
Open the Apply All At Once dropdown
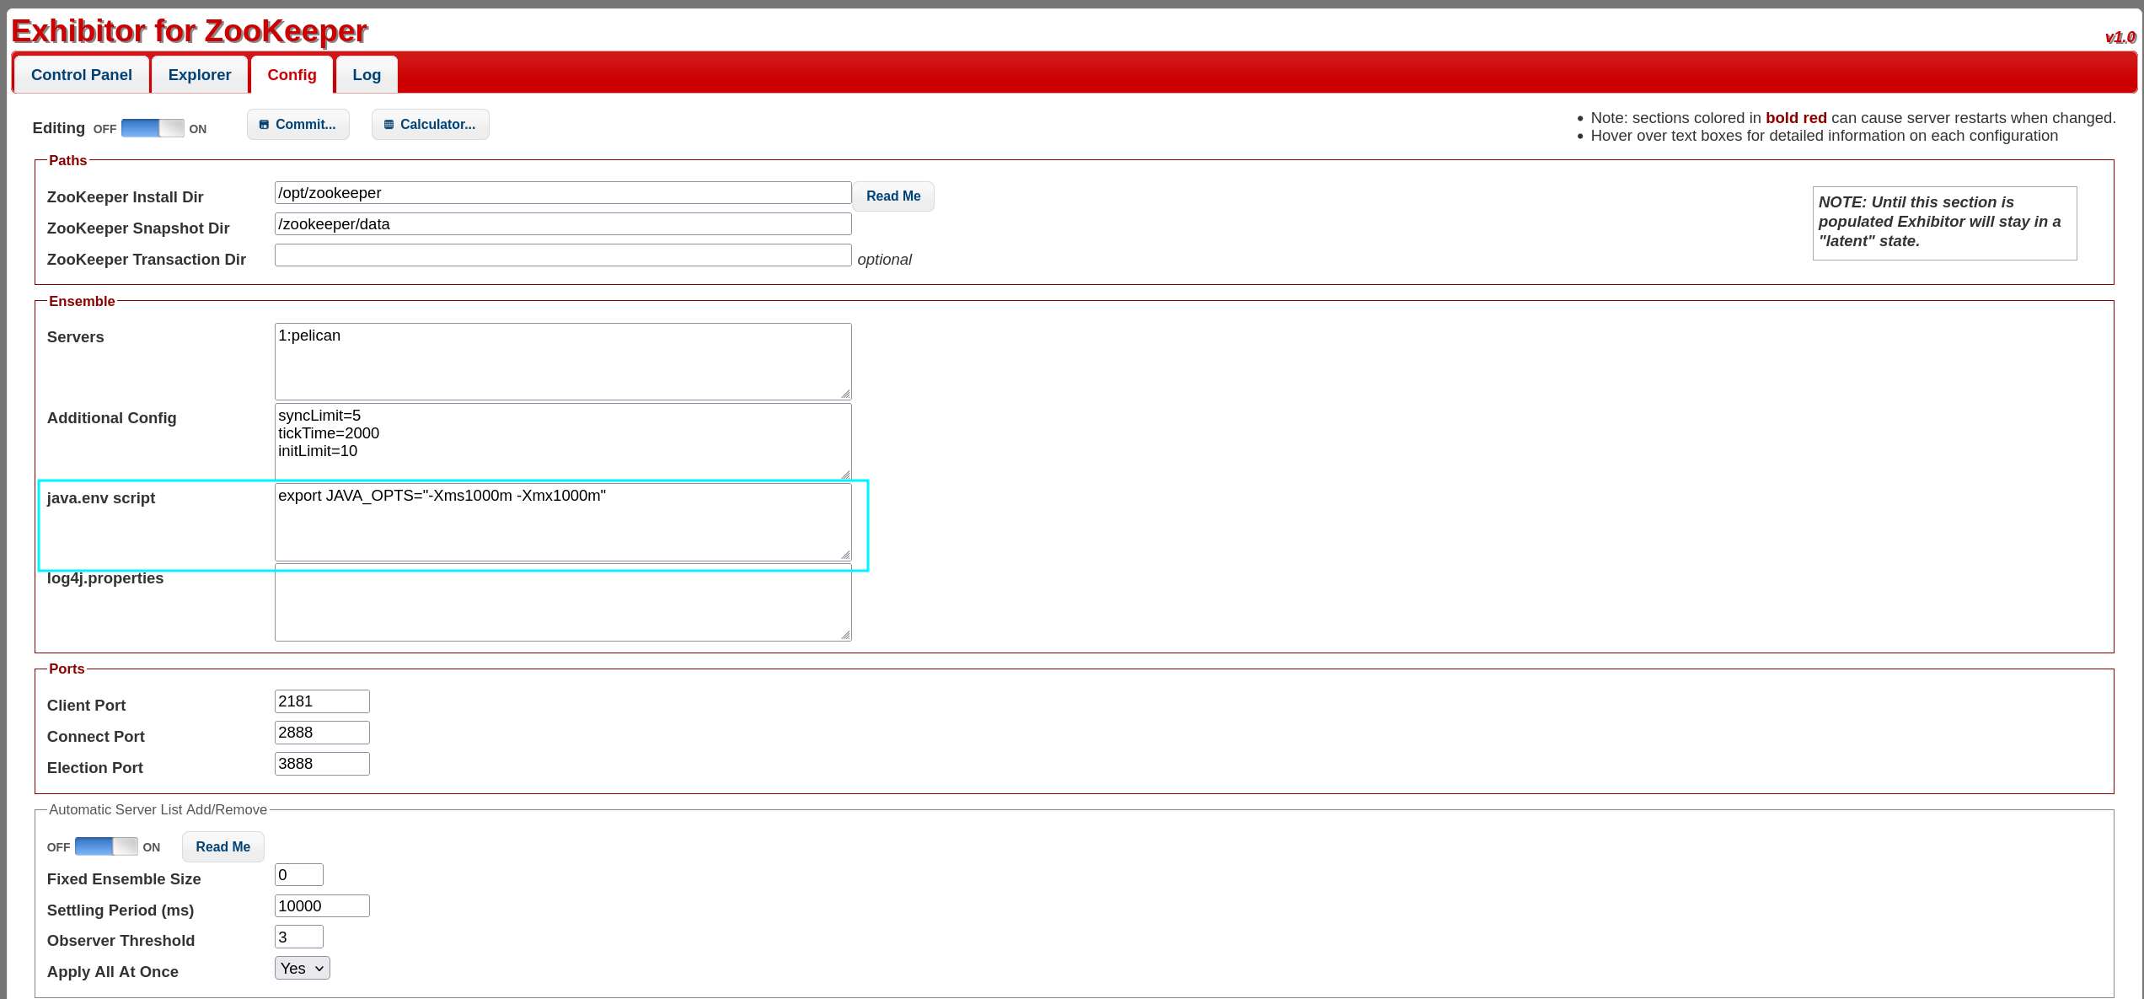(x=302, y=969)
